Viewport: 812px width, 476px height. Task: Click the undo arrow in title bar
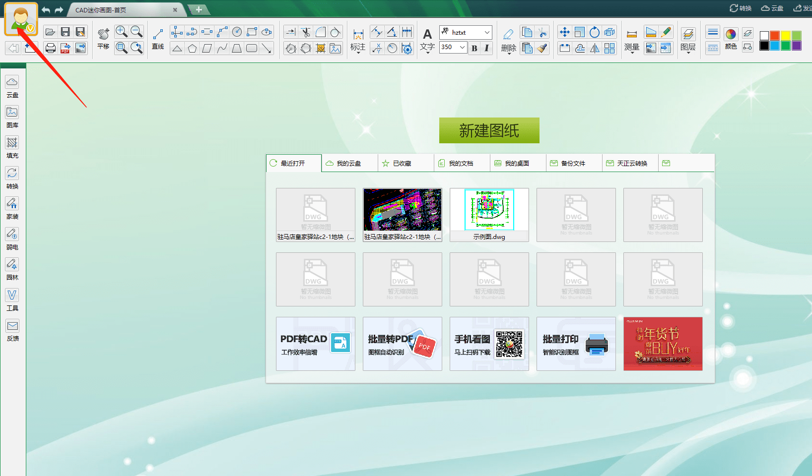click(x=46, y=10)
